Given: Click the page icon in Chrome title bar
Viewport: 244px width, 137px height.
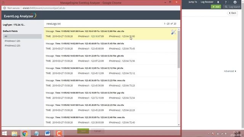Looking at the screenshot, I should [3, 3].
